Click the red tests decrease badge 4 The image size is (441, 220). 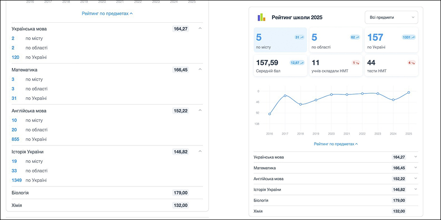[411, 62]
